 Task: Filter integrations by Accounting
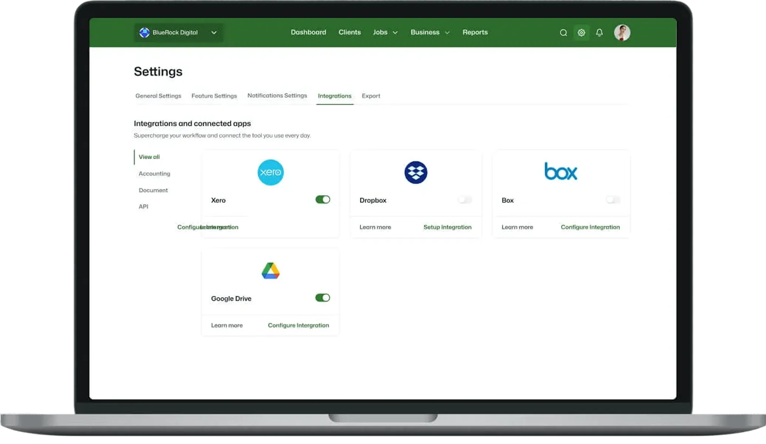click(154, 174)
